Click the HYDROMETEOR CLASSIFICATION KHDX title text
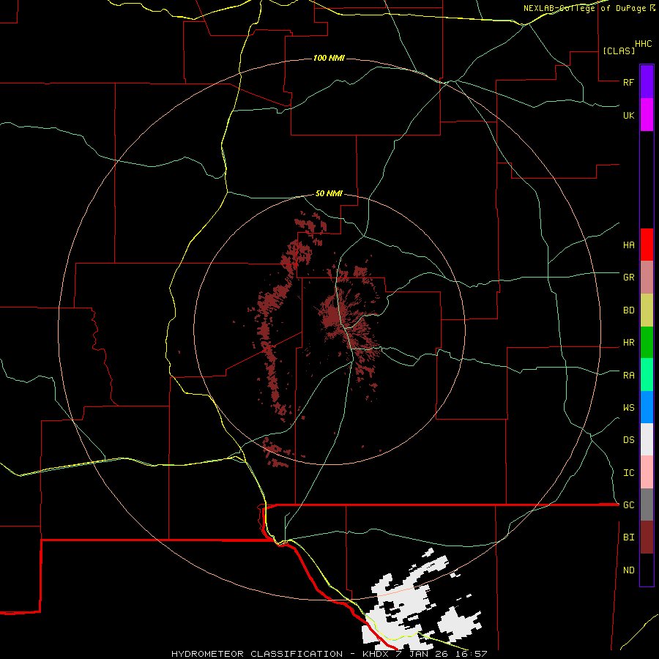 point(329,654)
